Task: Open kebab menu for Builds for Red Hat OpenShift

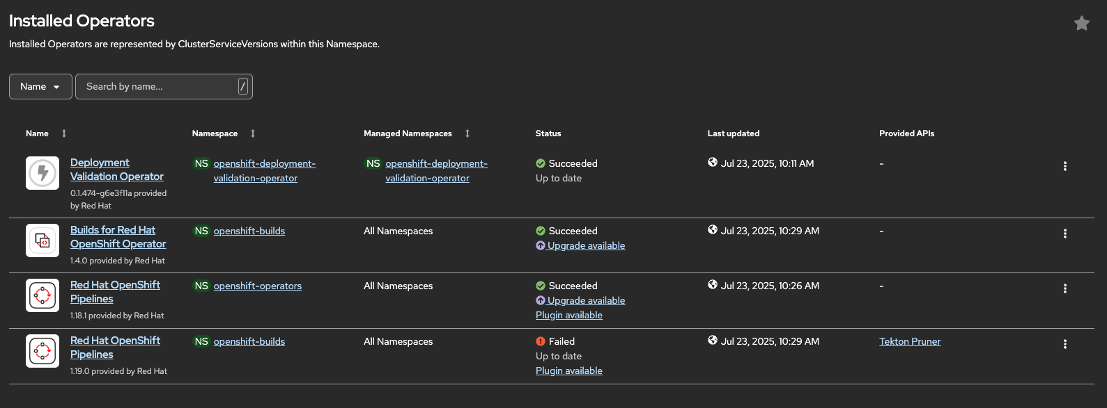Action: click(1065, 234)
